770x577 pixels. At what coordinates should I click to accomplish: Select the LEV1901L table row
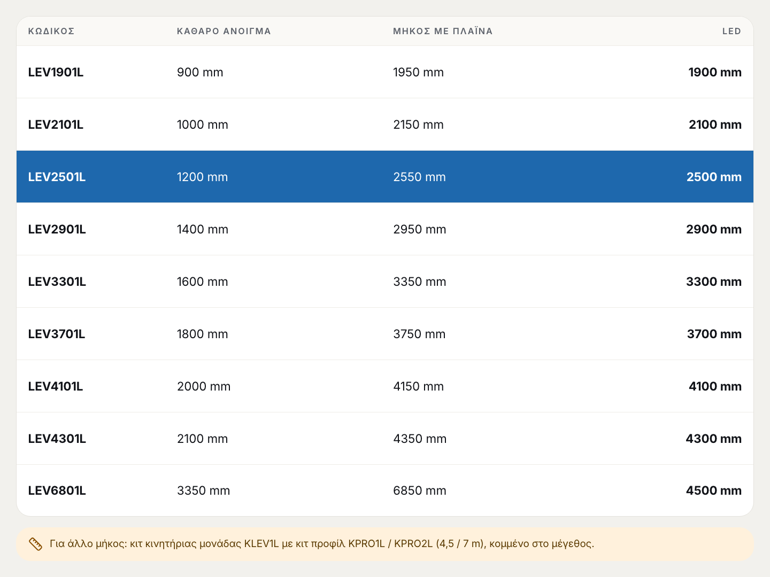pyautogui.click(x=385, y=72)
